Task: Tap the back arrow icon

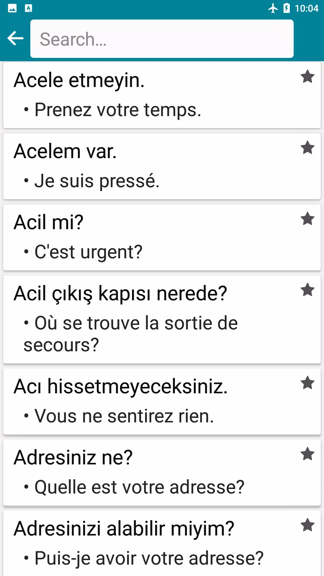Action: click(15, 38)
